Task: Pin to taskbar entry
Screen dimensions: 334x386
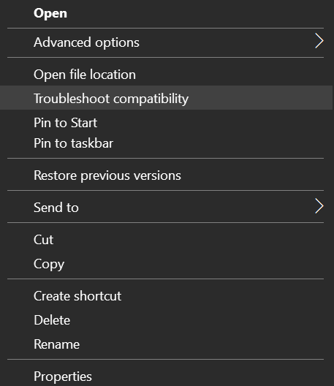Action: [x=167, y=143]
